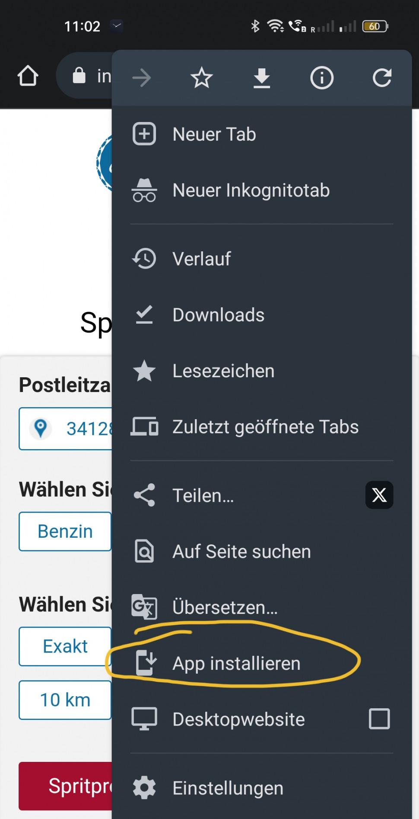Image resolution: width=419 pixels, height=819 pixels.
Task: Open Verlauf browsing history
Action: pos(202,259)
